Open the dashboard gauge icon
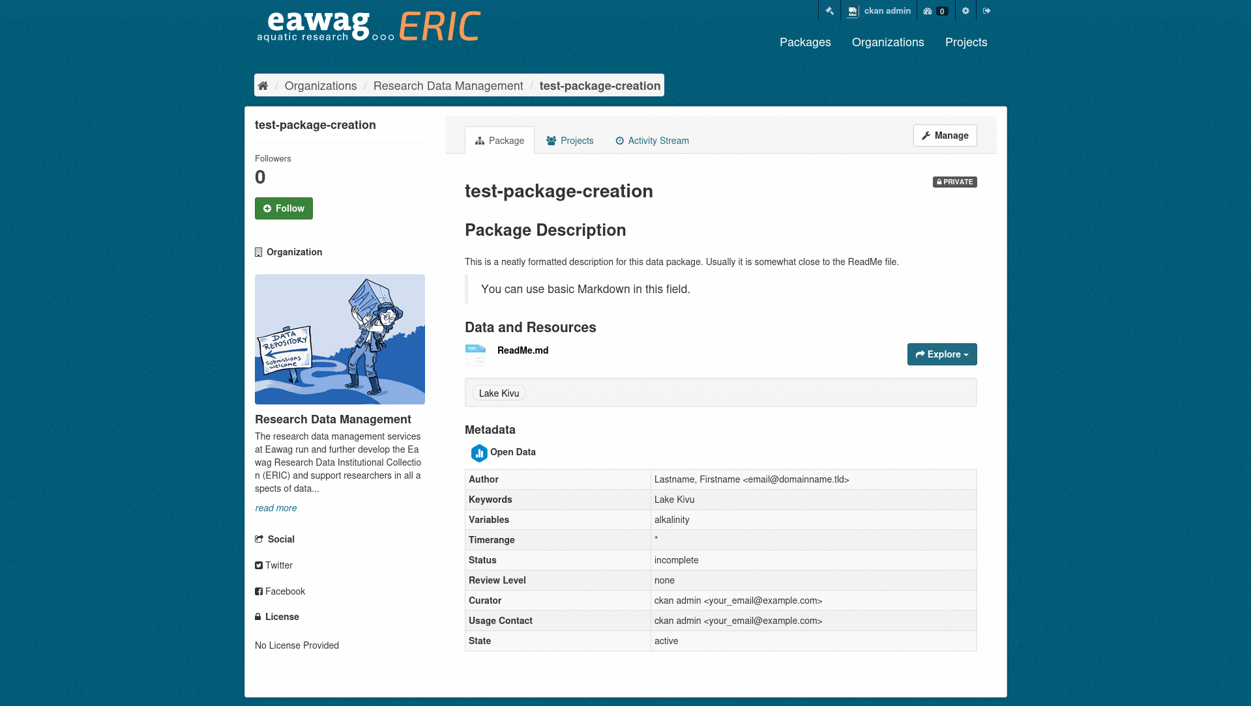The height and width of the screenshot is (706, 1251). (928, 11)
